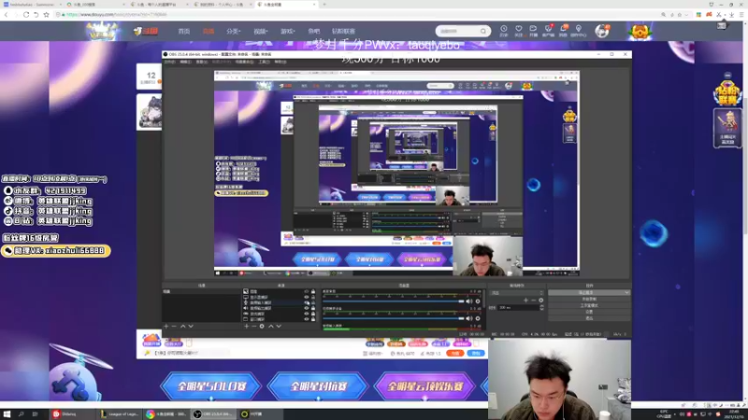Screen dimensions: 748x420
Task: Add a new source in OBS sources panel
Action: point(247,326)
